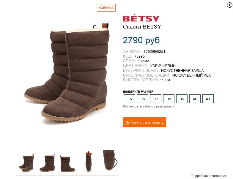Screen dimensions: 233x179
Task: Select size 35
Action: tap(130, 99)
